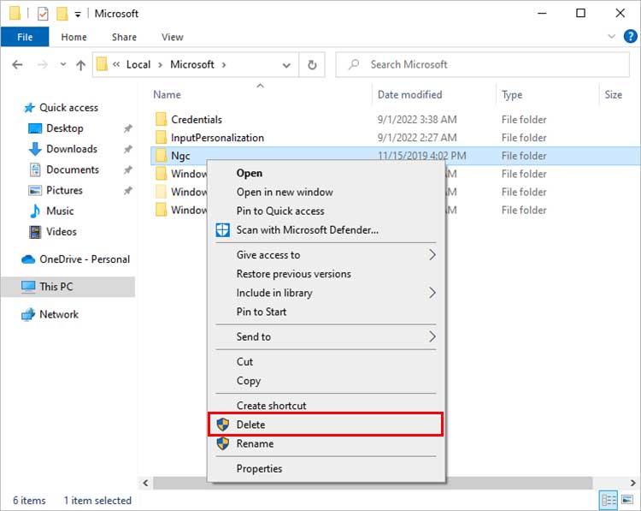Expand the Send to submenu
Image resolution: width=641 pixels, height=511 pixels.
pyautogui.click(x=432, y=337)
